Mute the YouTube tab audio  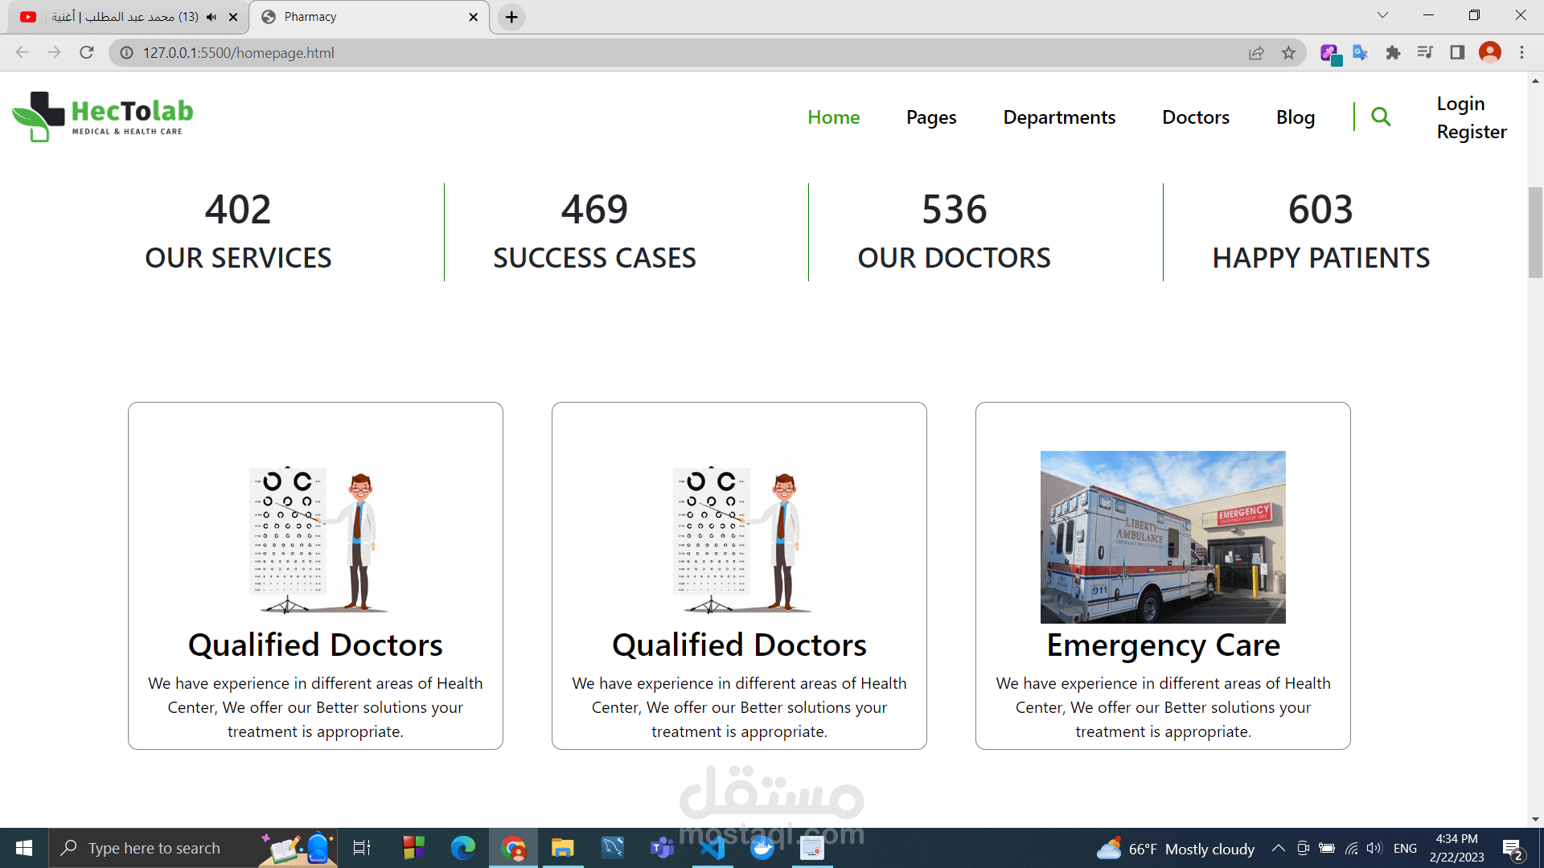211,17
